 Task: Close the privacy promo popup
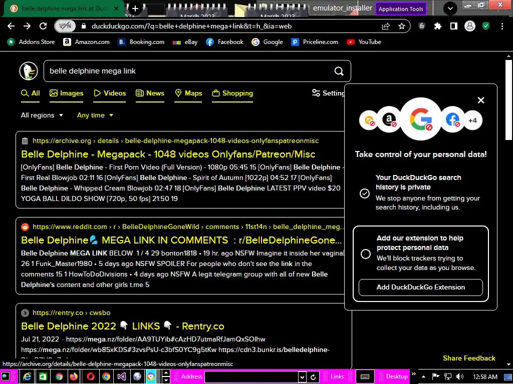(x=481, y=100)
